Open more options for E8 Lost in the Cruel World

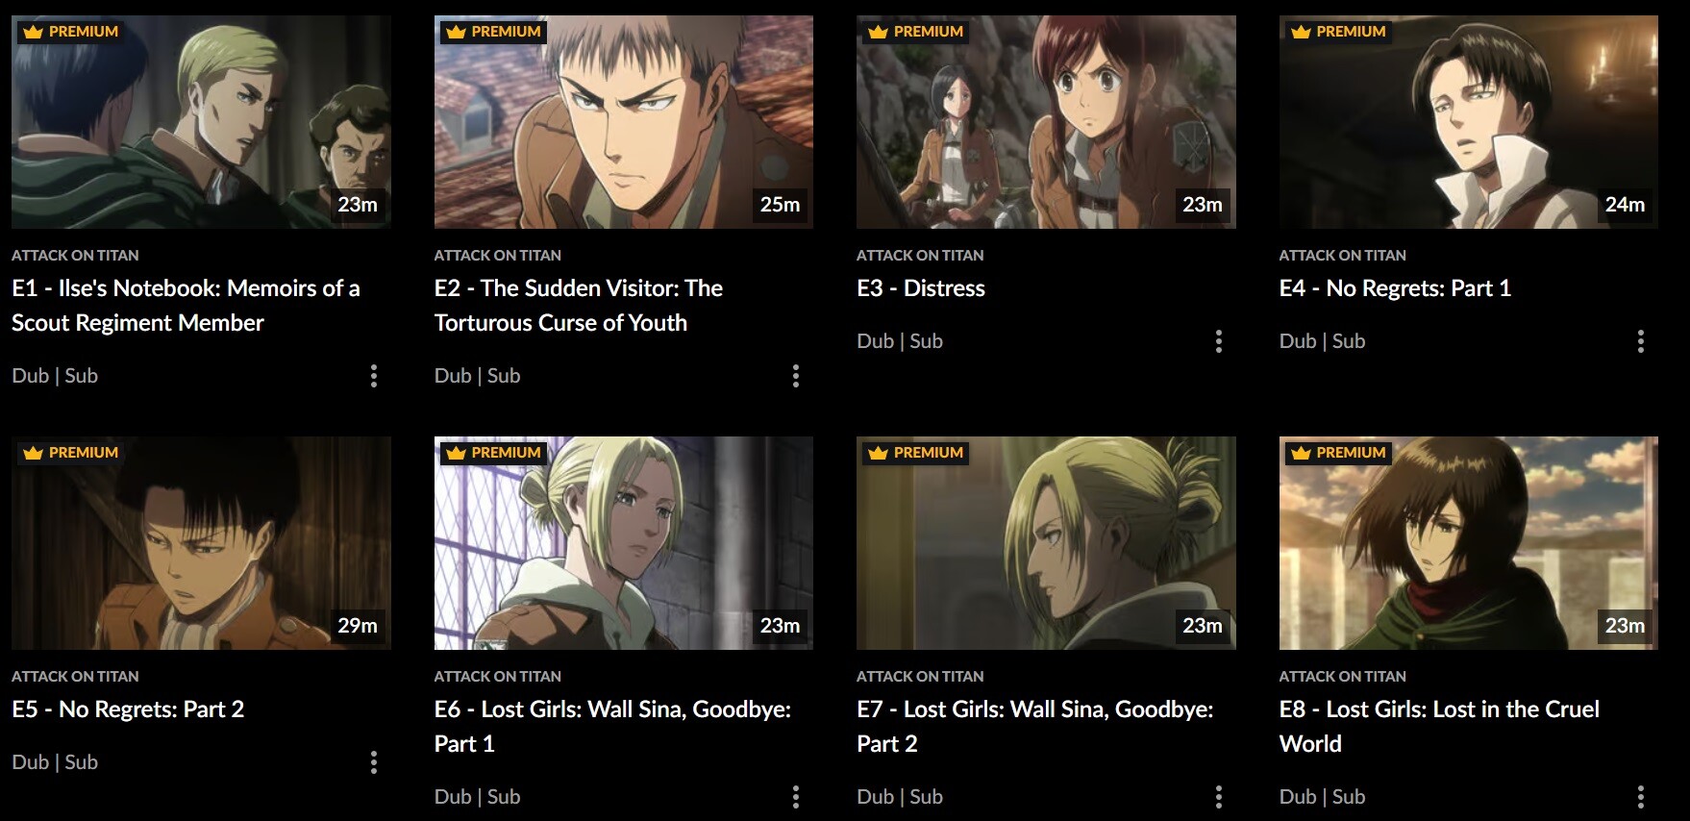tap(1641, 797)
